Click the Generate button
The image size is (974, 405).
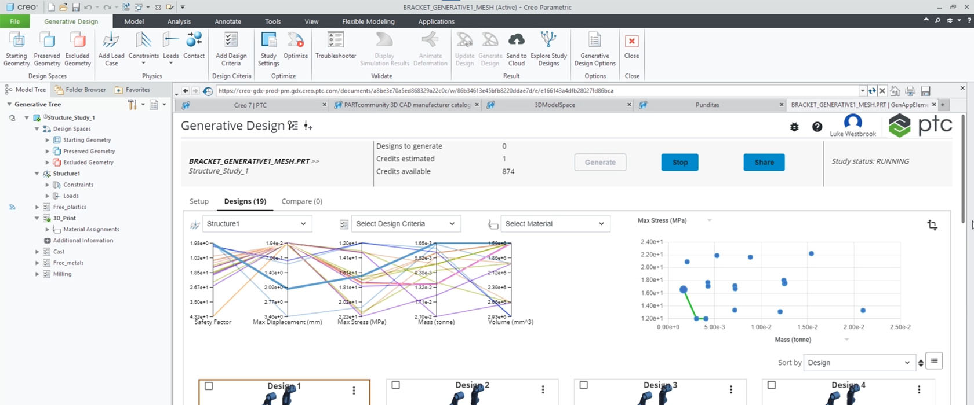[x=600, y=162]
